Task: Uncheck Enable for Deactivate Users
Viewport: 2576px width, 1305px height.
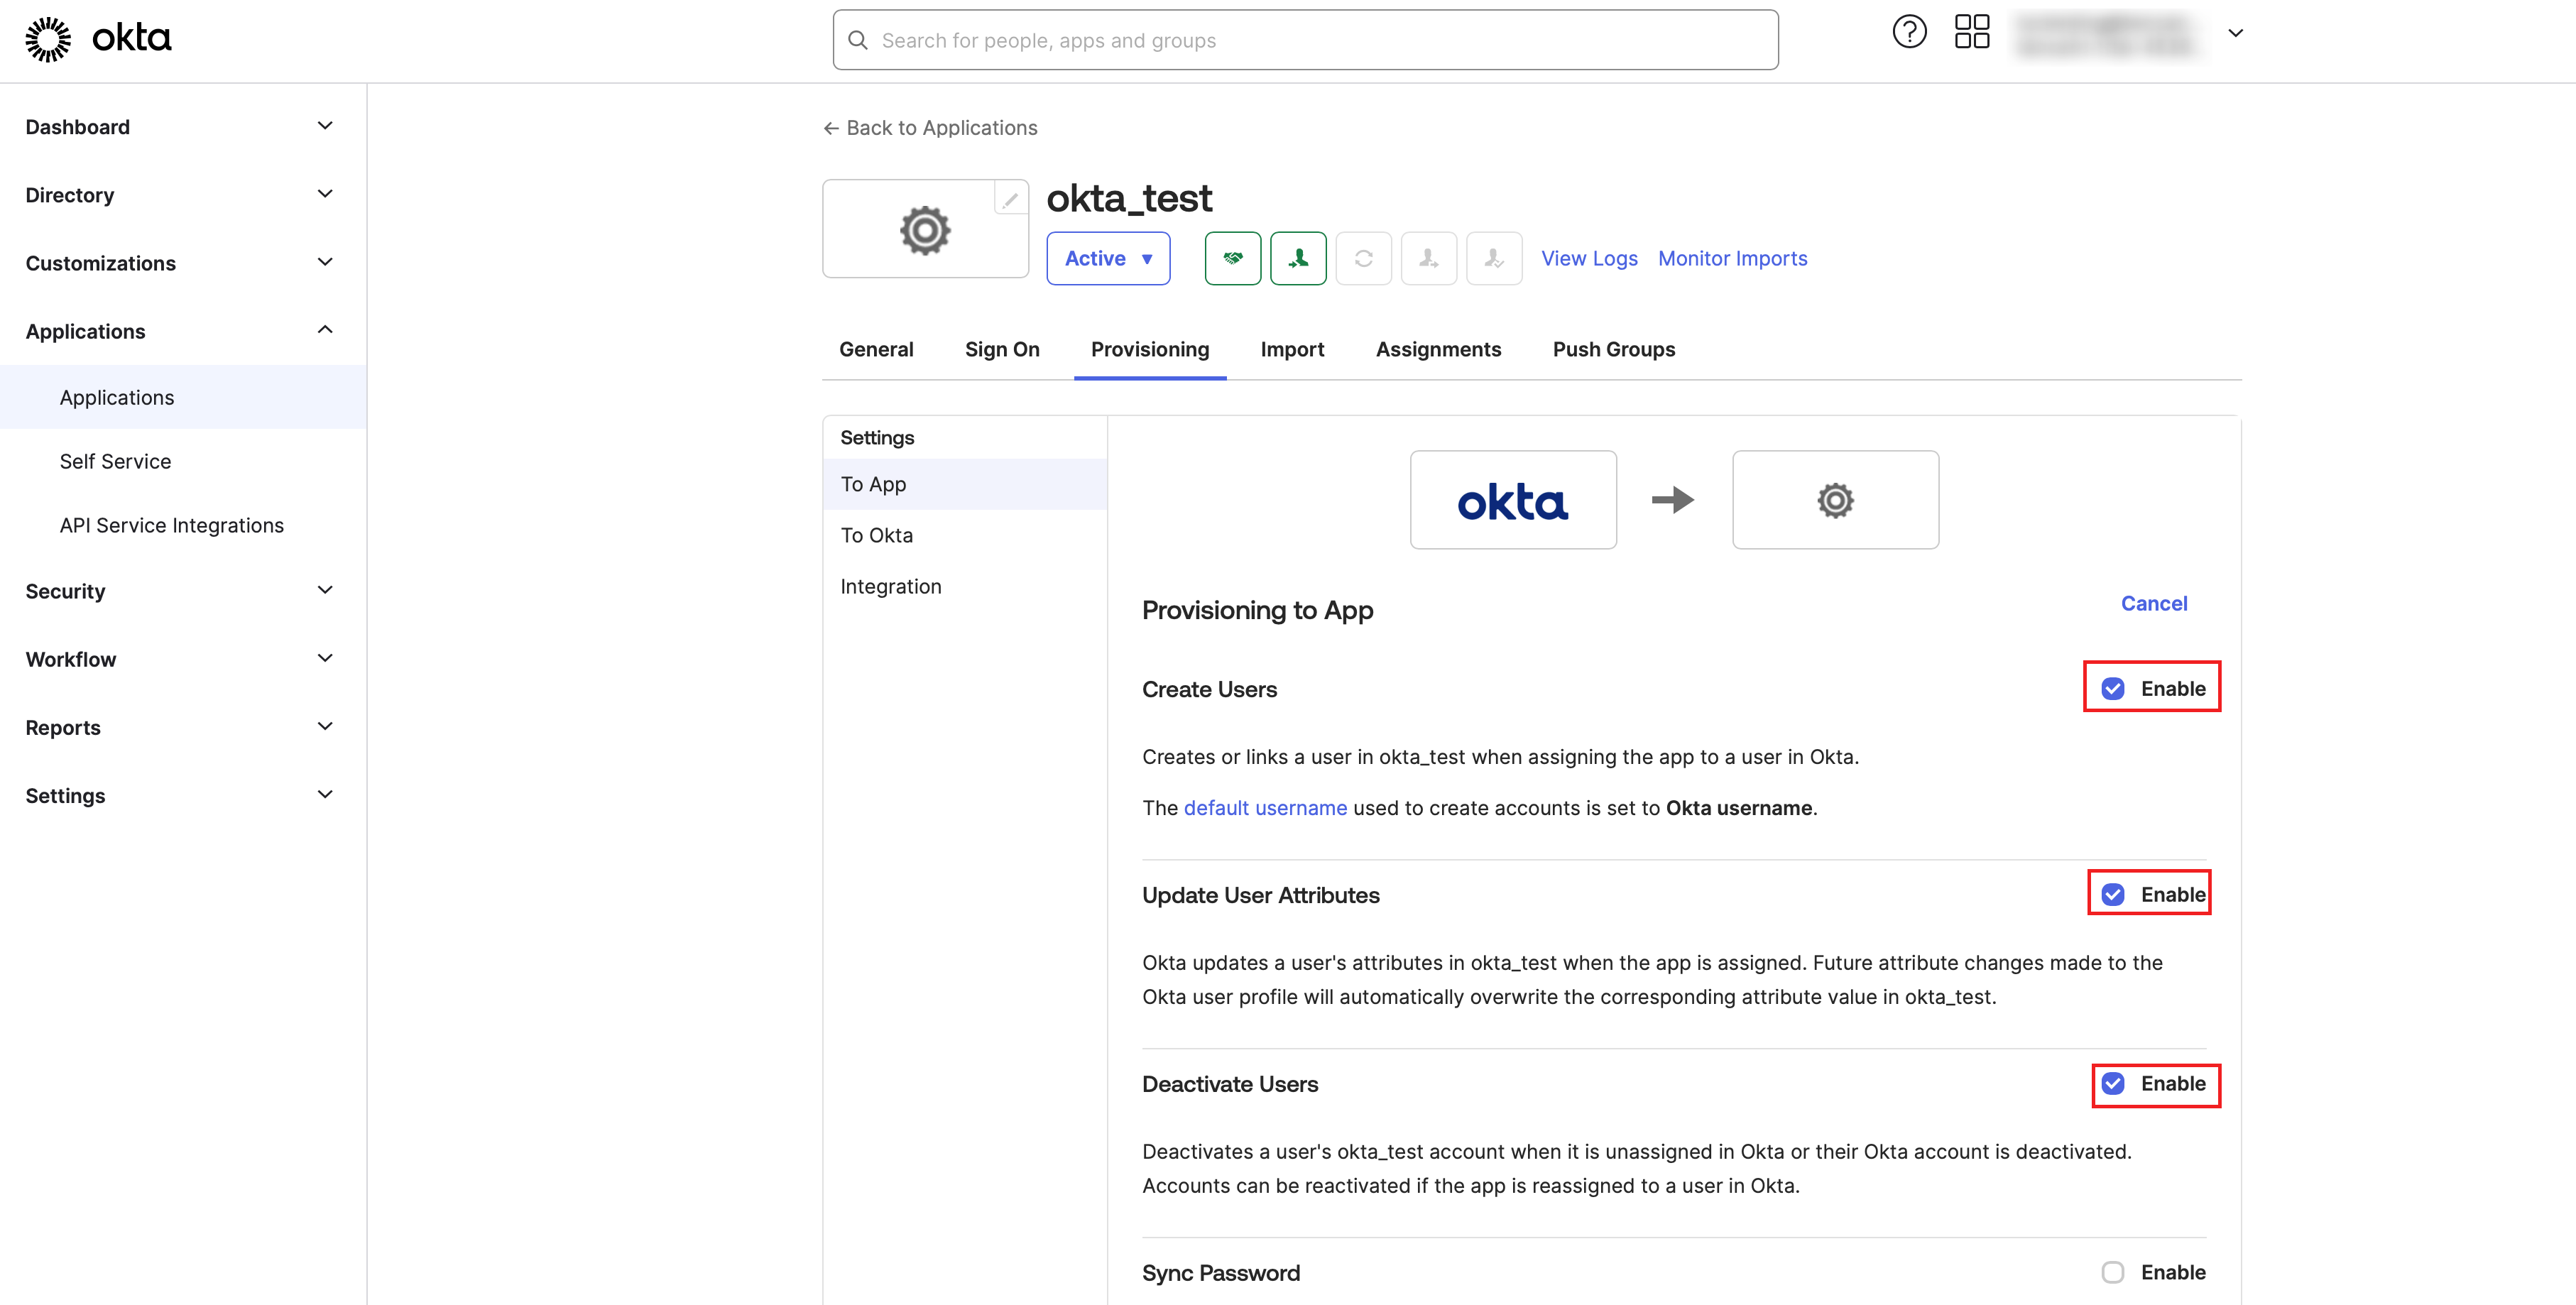Action: point(2113,1083)
